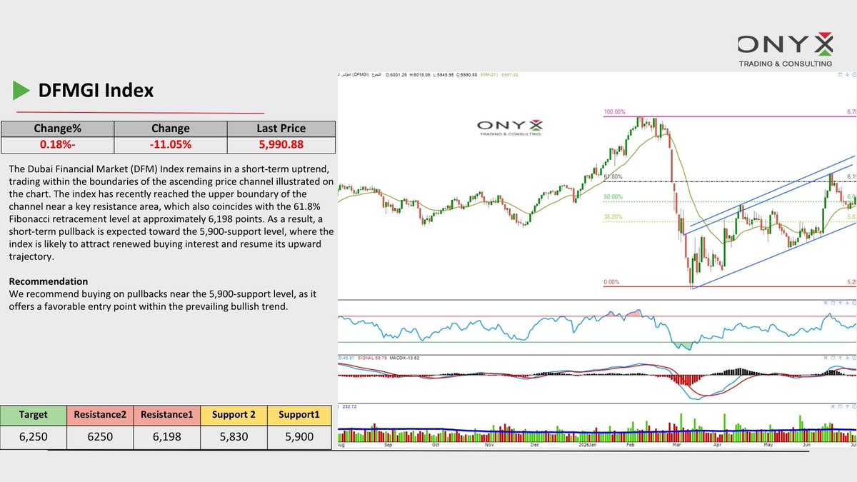Viewport: 857px width, 482px height.
Task: Maximize the volume indicator pane
Action: coord(840,406)
